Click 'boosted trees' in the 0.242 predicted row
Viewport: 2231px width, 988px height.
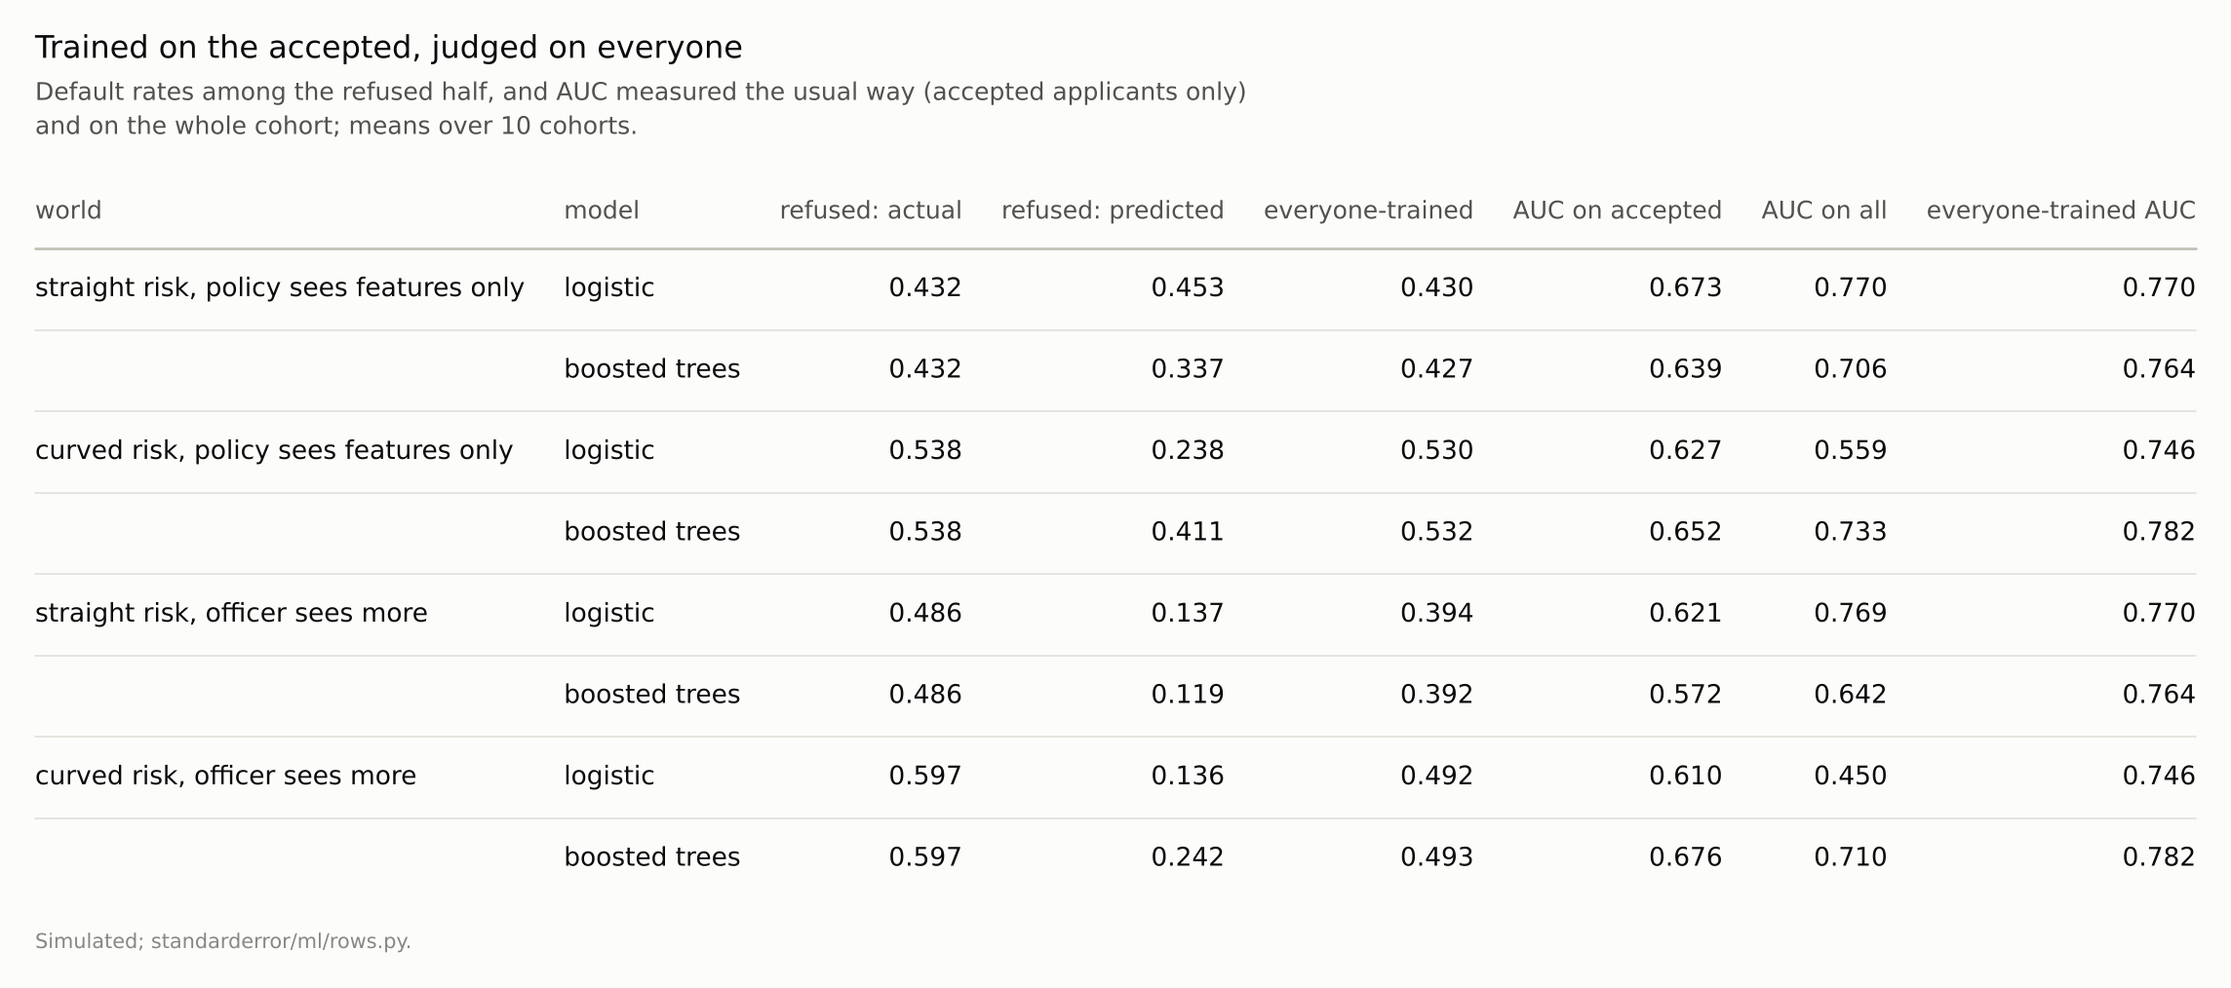pos(652,857)
